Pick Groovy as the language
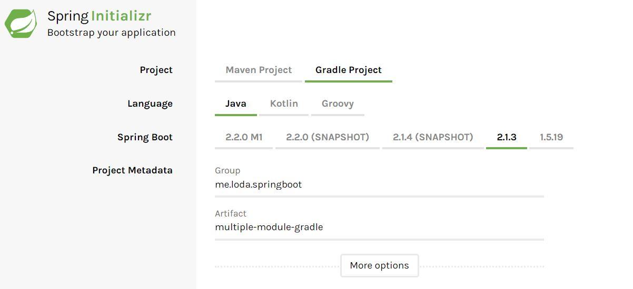Image resolution: width=633 pixels, height=289 pixels. point(338,104)
